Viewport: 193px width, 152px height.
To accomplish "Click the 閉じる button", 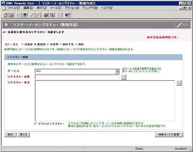I will point(24,135).
